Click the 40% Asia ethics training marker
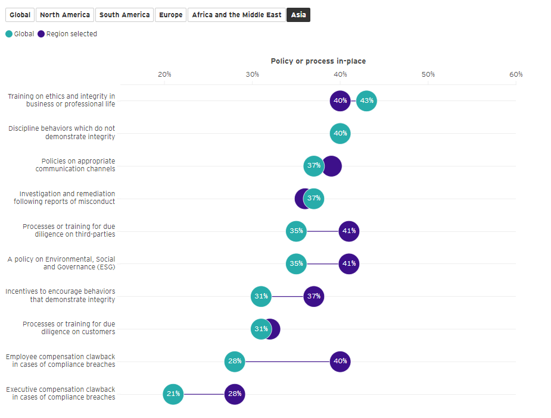Viewport: 551px width, 418px height. (x=340, y=100)
